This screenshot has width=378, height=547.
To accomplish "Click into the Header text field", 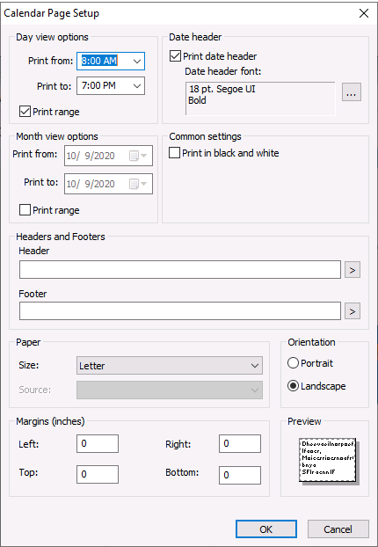I will [x=180, y=270].
